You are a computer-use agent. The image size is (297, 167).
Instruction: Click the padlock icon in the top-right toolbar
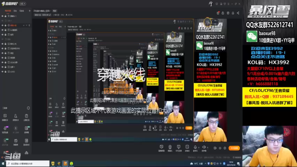pos(223,13)
